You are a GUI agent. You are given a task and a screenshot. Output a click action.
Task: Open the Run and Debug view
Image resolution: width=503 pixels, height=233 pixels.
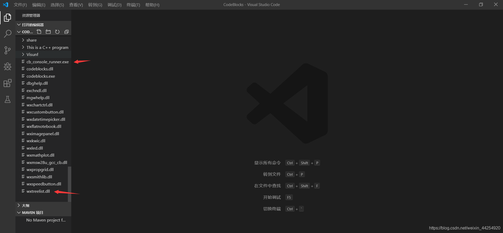8,67
